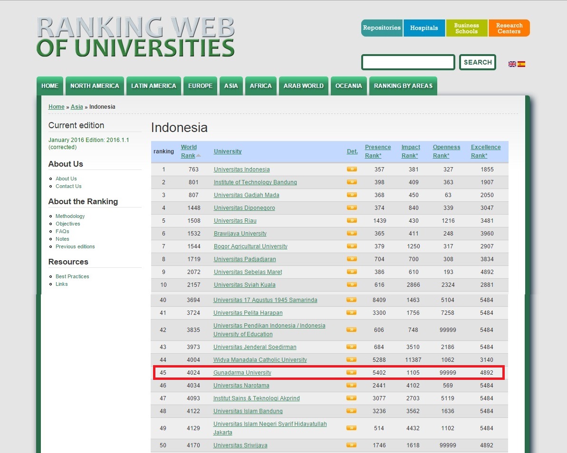Open details icon for Institut Sains & Teknologi Akprind
The width and height of the screenshot is (567, 453).
click(x=351, y=398)
